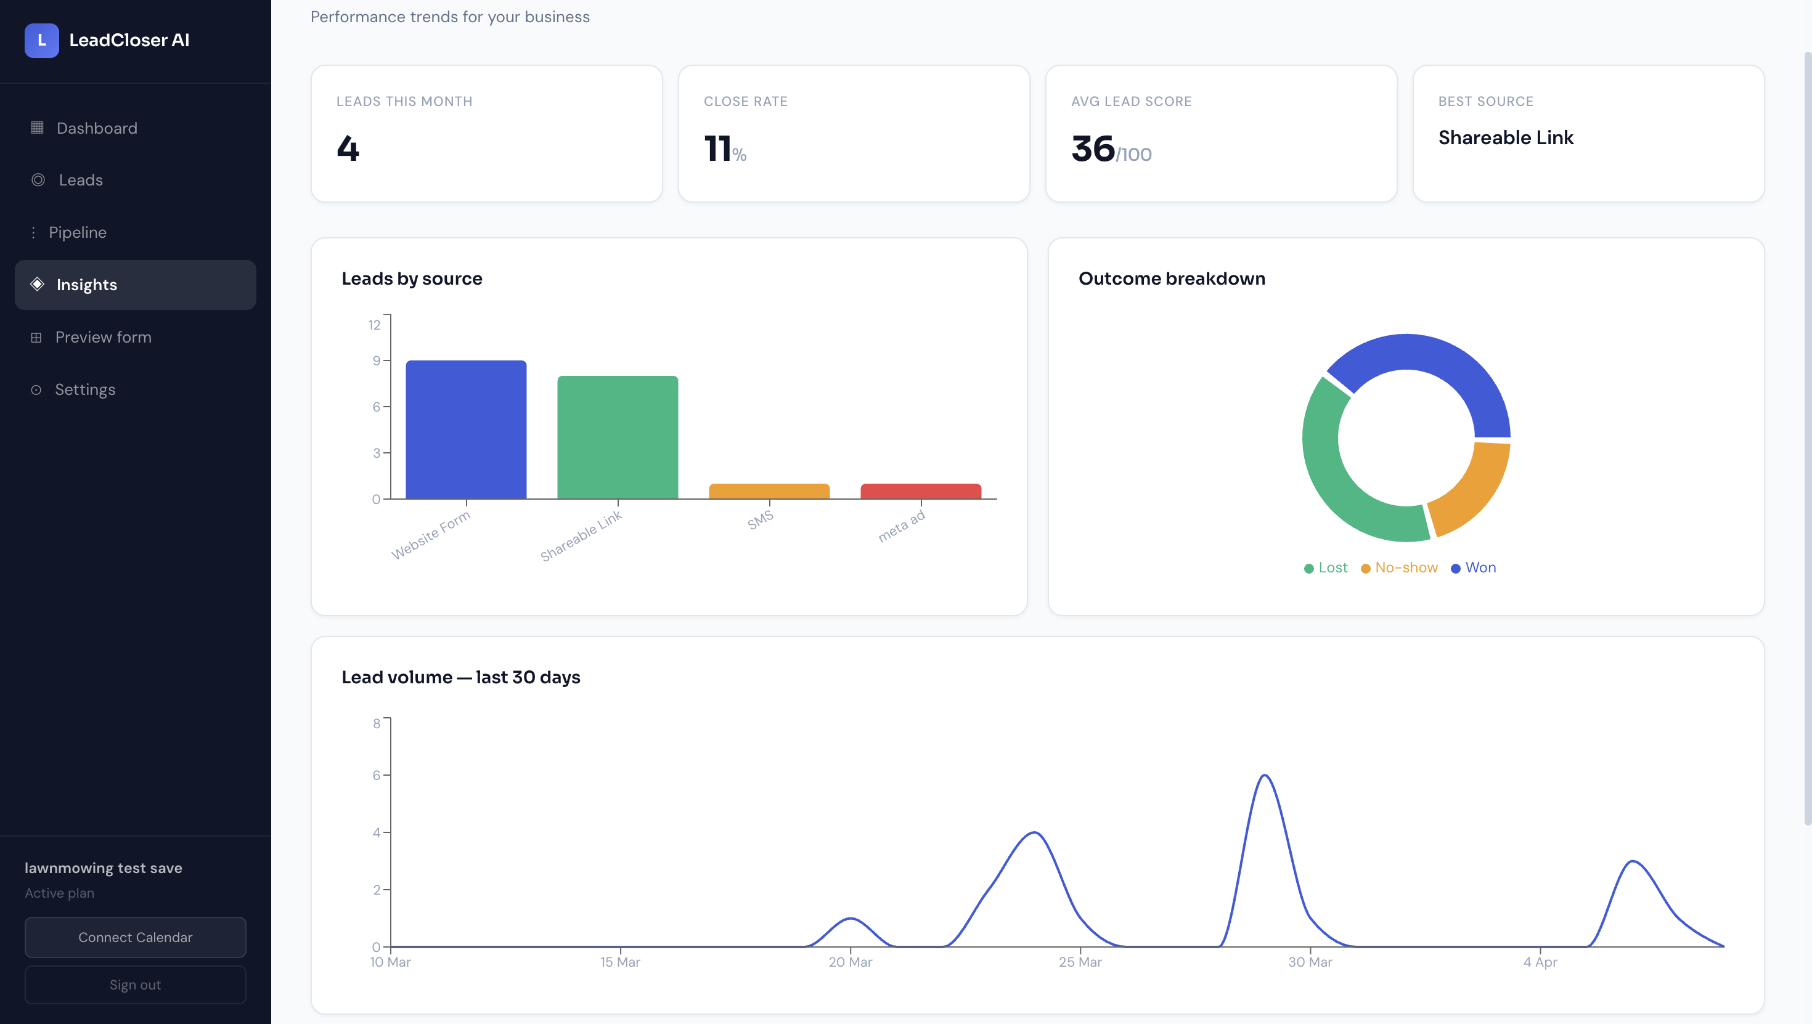Click the Preview form icon
This screenshot has width=1812, height=1024.
pyautogui.click(x=36, y=337)
